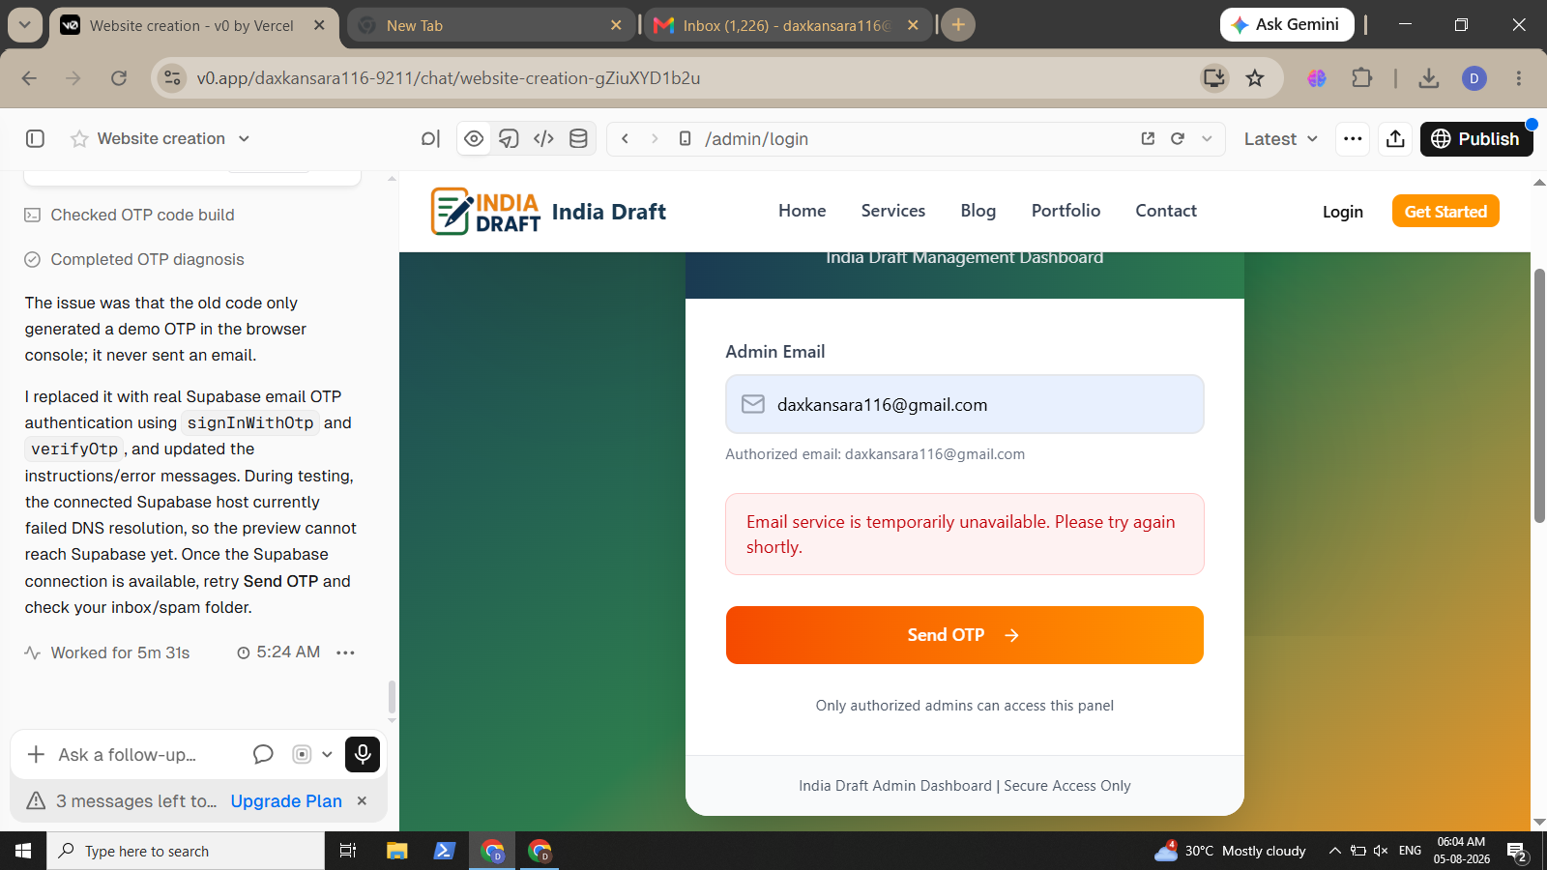
Task: Click the Ask Gemini button
Action: (1287, 25)
